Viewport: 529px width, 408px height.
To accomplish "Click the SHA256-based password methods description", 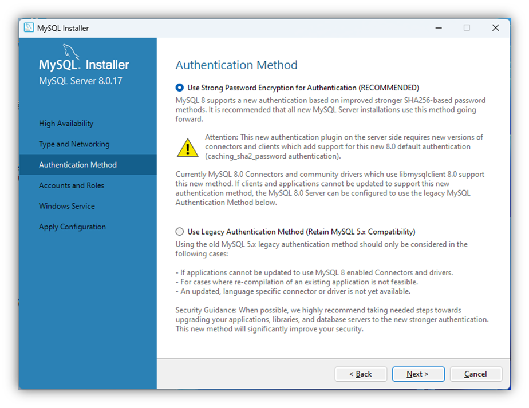I will click(x=331, y=110).
